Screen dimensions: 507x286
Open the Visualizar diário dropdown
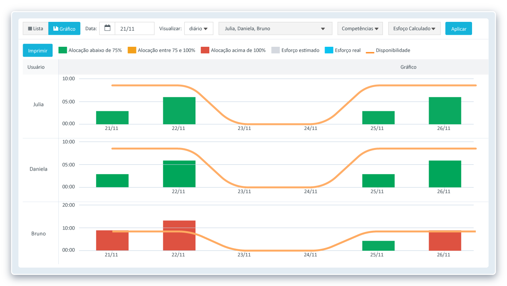point(199,29)
